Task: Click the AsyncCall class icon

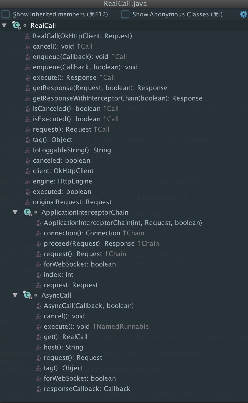Action: 27,295
